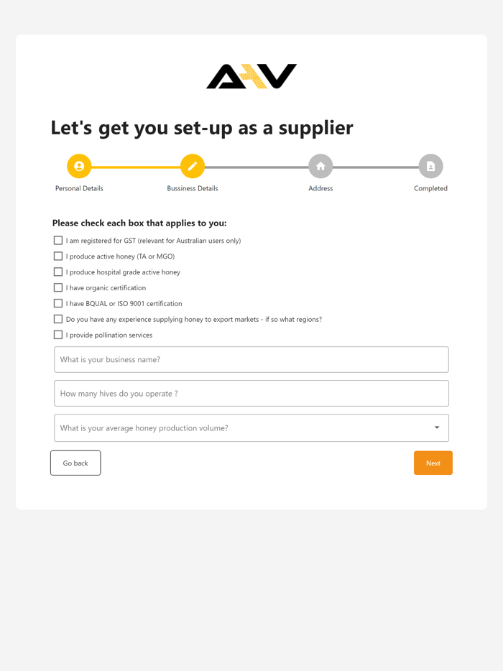The height and width of the screenshot is (671, 503).
Task: Enable the pollination services checkbox
Action: pos(58,335)
